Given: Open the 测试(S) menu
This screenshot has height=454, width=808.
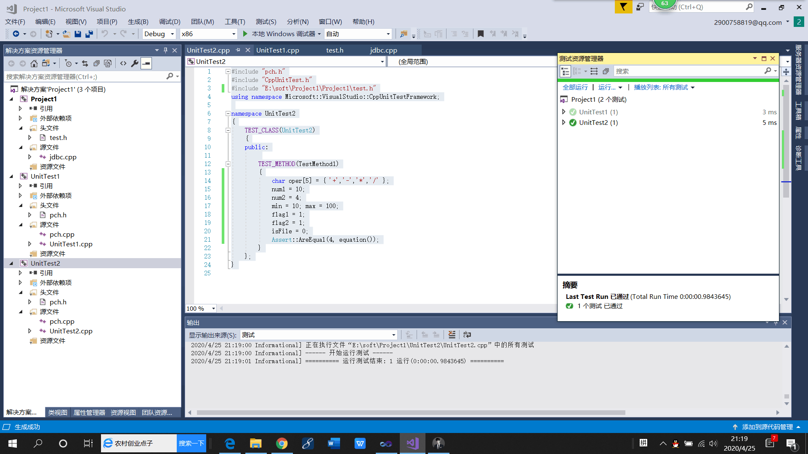Looking at the screenshot, I should 266,22.
